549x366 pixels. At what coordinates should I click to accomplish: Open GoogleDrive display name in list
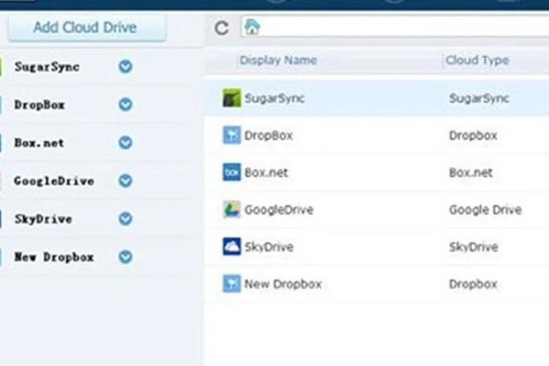pos(279,210)
